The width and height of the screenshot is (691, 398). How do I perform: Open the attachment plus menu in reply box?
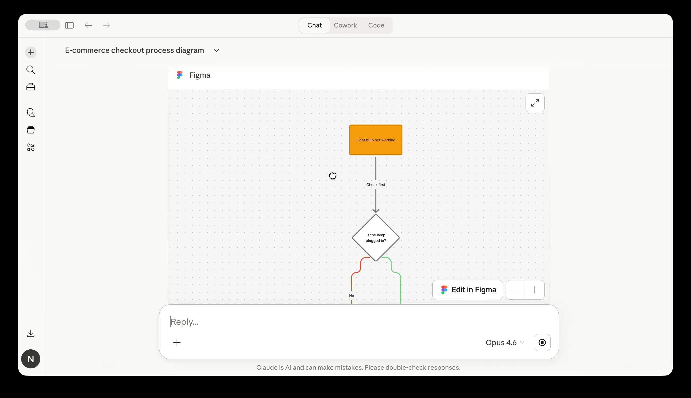click(177, 343)
